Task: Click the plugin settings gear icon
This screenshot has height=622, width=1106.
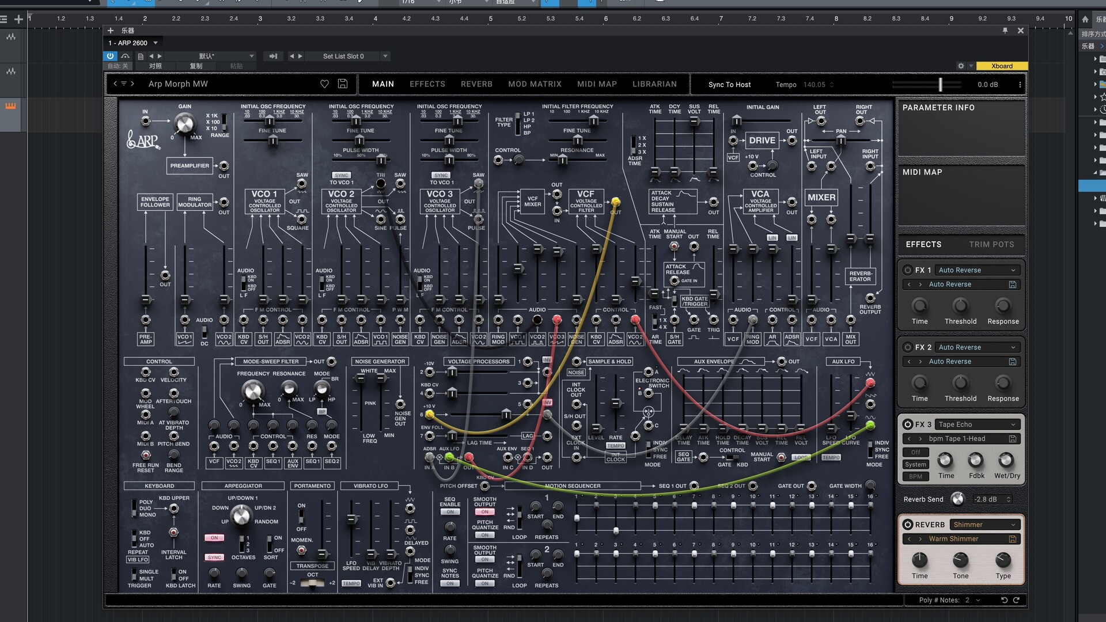Action: click(x=961, y=66)
